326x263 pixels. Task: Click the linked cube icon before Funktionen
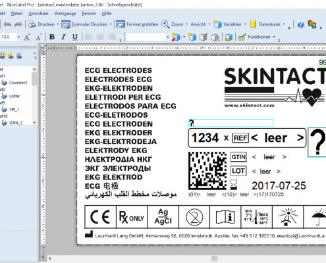(x=229, y=37)
